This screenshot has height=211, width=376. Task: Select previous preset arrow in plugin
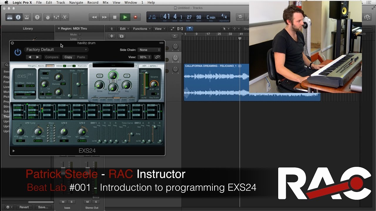(30, 57)
